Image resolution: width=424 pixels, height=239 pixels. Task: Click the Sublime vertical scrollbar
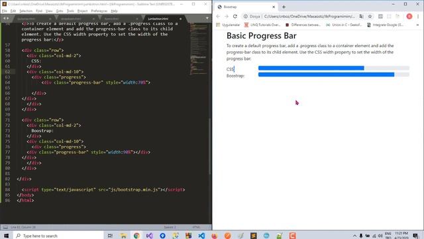pos(210,146)
